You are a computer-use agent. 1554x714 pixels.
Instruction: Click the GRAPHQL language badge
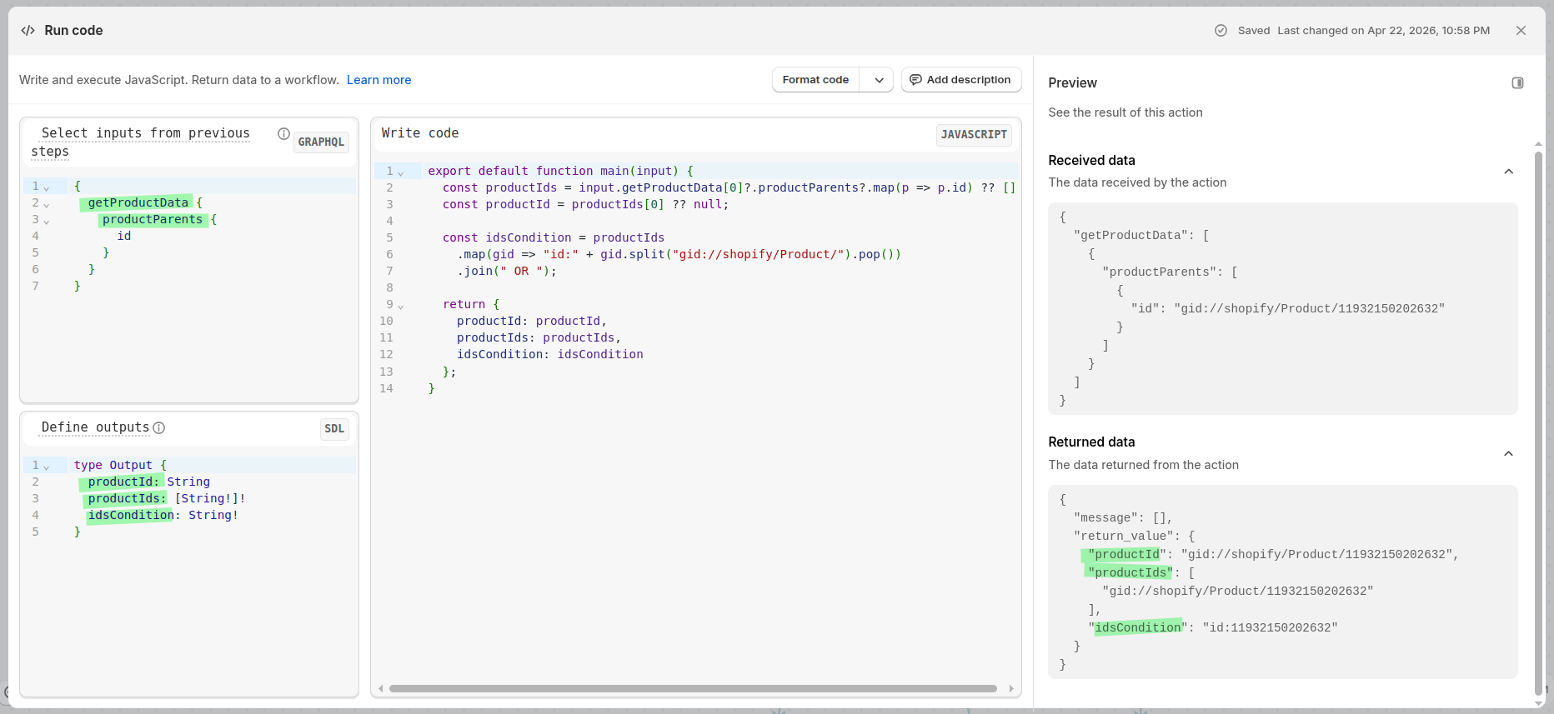click(x=321, y=142)
